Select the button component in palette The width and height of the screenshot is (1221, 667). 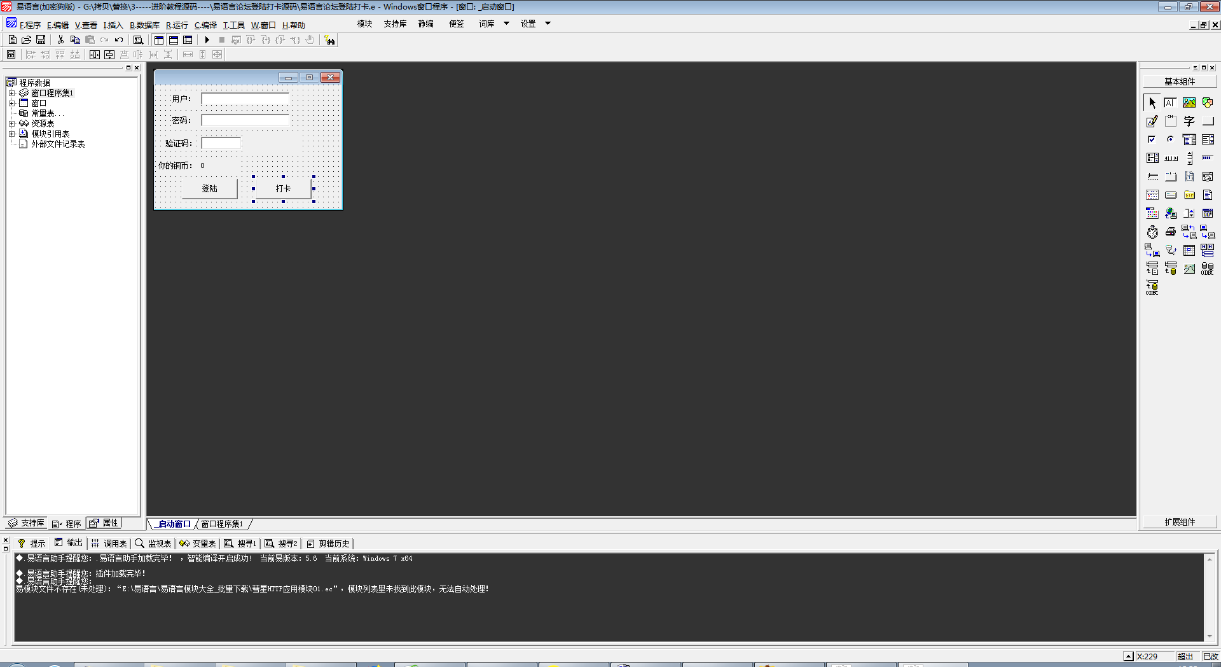coord(1208,121)
